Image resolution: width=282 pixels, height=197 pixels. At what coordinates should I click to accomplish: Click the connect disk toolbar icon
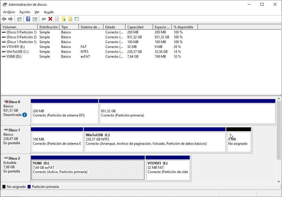pyautogui.click(x=43, y=19)
